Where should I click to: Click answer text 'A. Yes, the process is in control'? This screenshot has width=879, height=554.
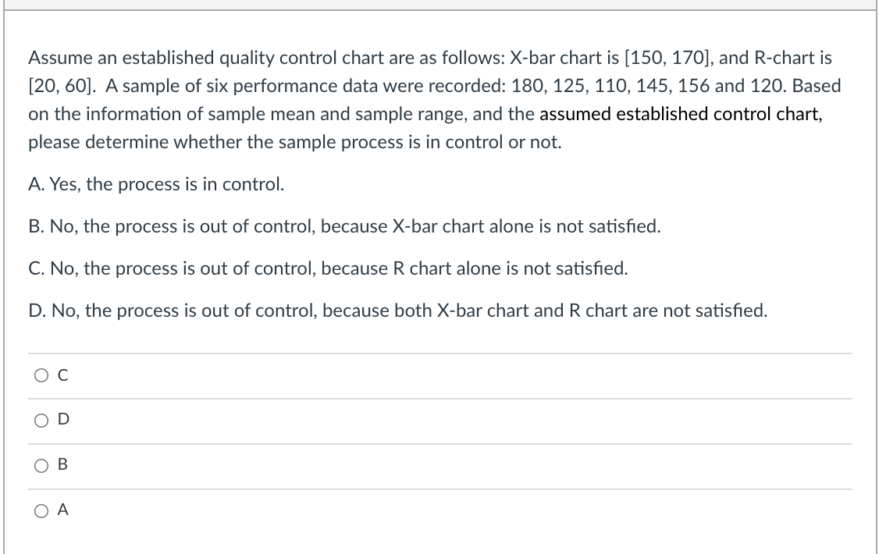coord(155,184)
